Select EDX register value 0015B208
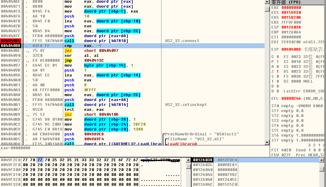This screenshot has height=187, width=326. tap(291, 18)
